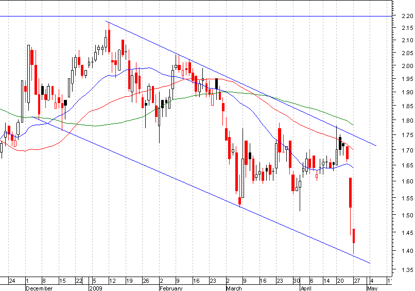Click date label 6 on time axis
The height and width of the screenshot is (291, 415).
(312, 281)
